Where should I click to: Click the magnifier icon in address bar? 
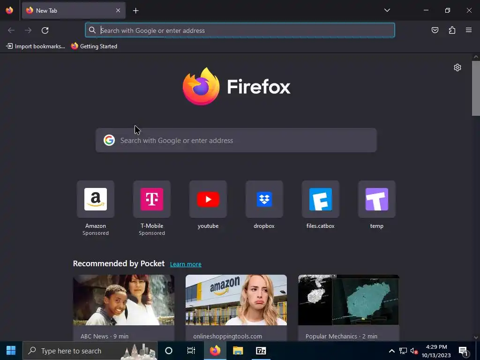pos(92,30)
